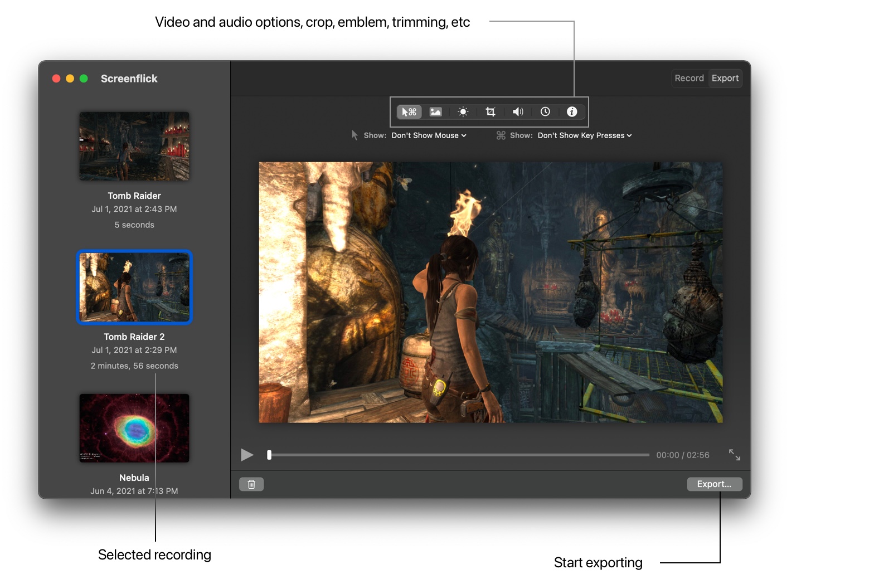Show the recording info tab
The image size is (874, 584).
[572, 112]
